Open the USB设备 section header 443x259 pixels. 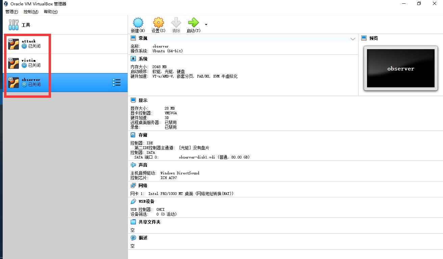click(x=146, y=202)
